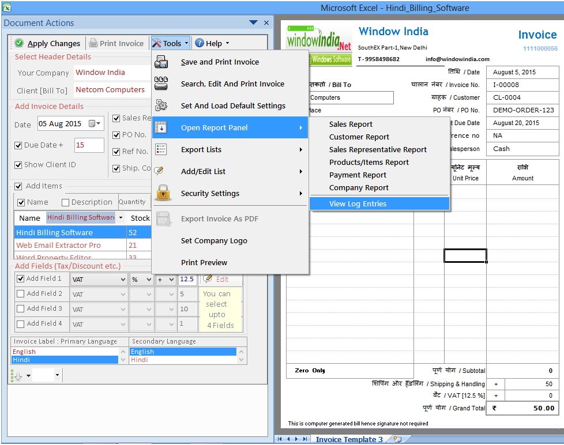The height and width of the screenshot is (445, 564).
Task: Select View Log Entries
Action: [379, 204]
